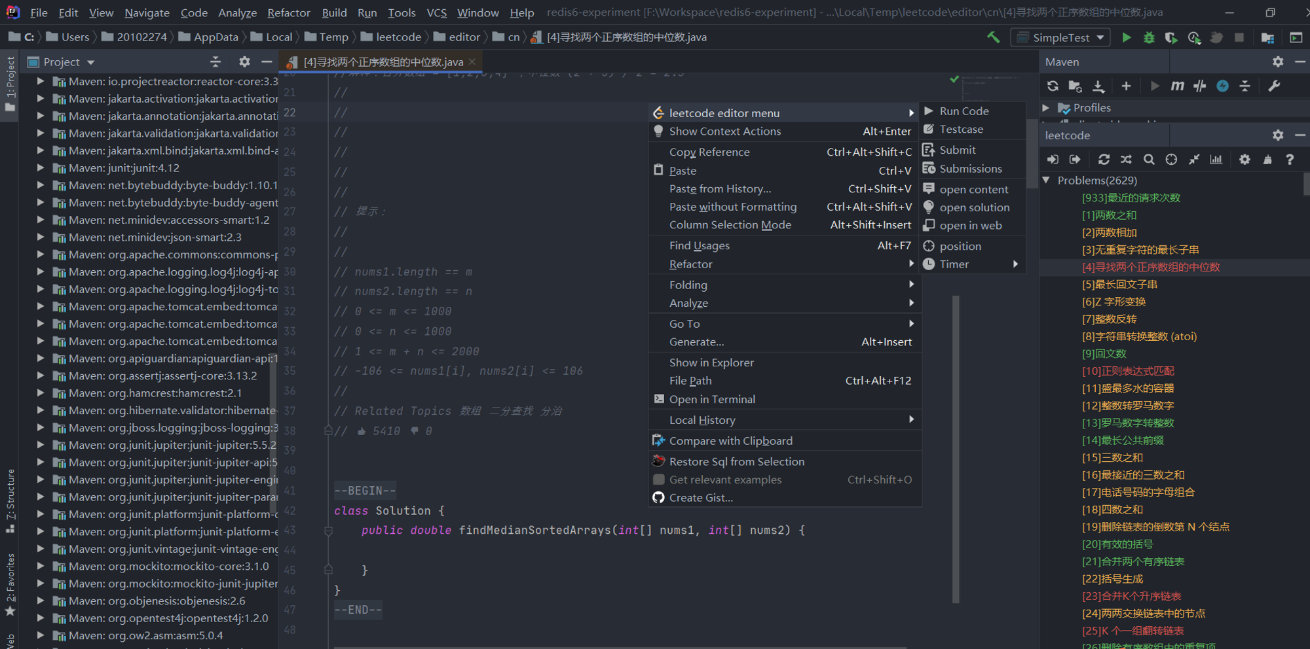This screenshot has width=1310, height=649.
Task: Expand Maven: org.hamcrest:hamcrest:2.1 node
Action: 40,393
